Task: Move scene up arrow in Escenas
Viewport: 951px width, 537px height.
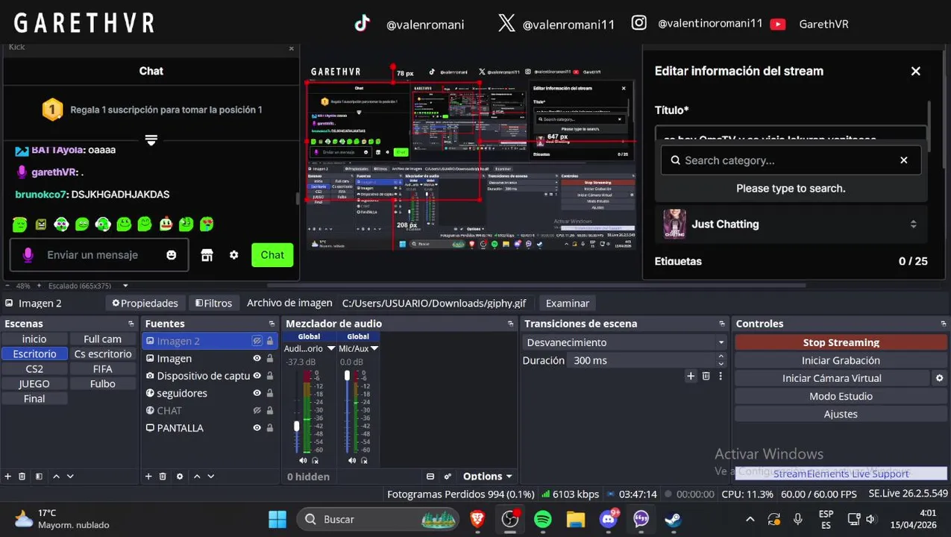Action: click(56, 476)
